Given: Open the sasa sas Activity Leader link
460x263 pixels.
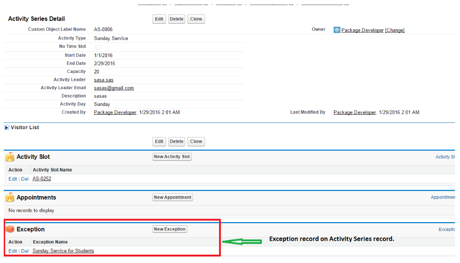Looking at the screenshot, I should click(103, 80).
